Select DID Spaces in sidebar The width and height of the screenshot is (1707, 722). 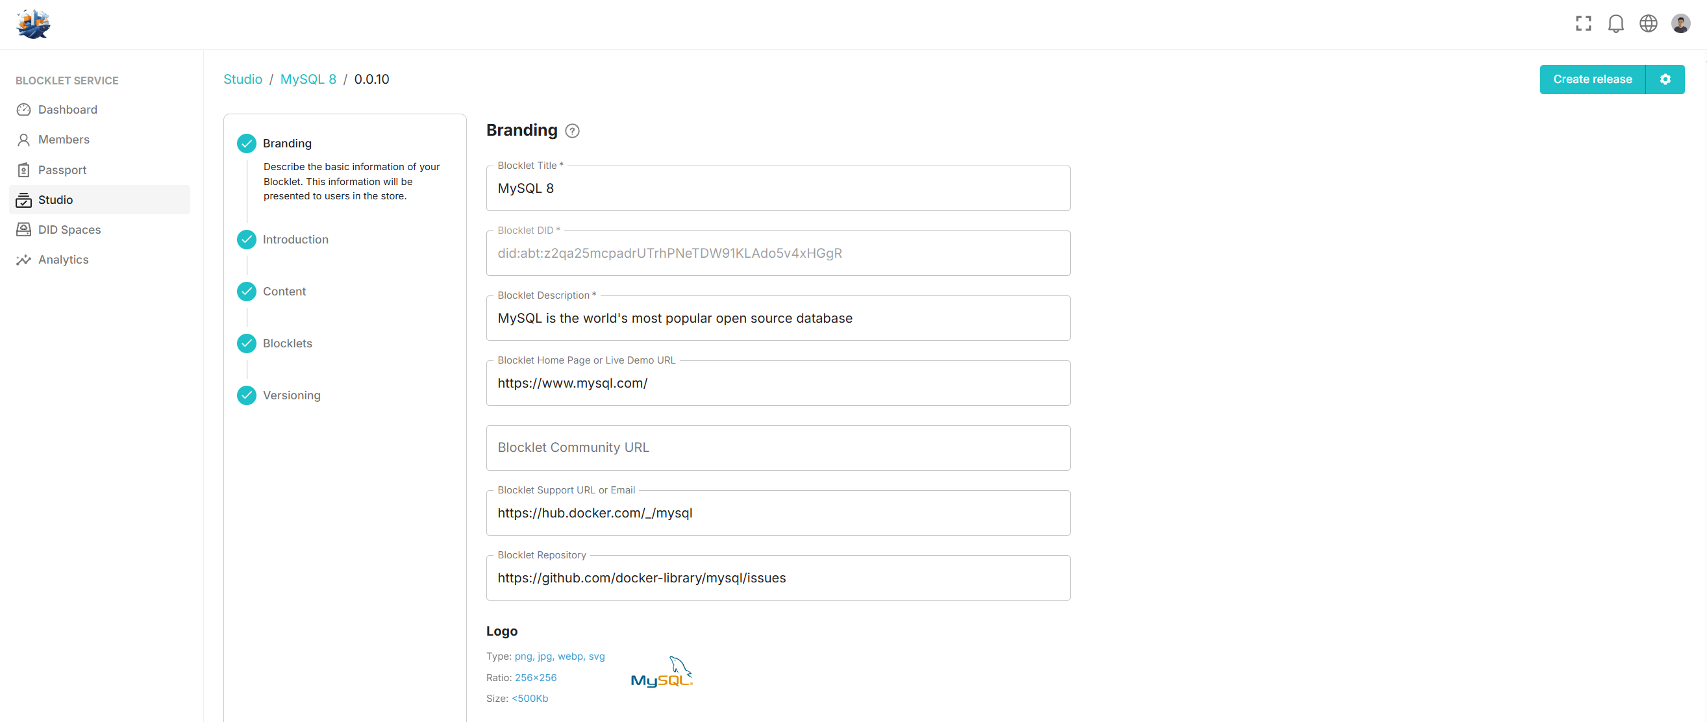click(69, 230)
